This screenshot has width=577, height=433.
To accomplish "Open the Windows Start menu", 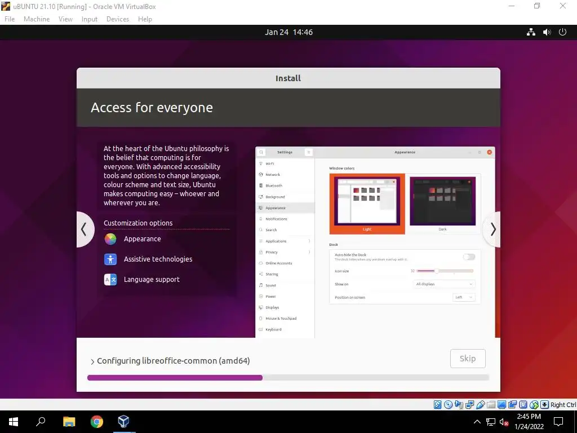I will (x=14, y=422).
